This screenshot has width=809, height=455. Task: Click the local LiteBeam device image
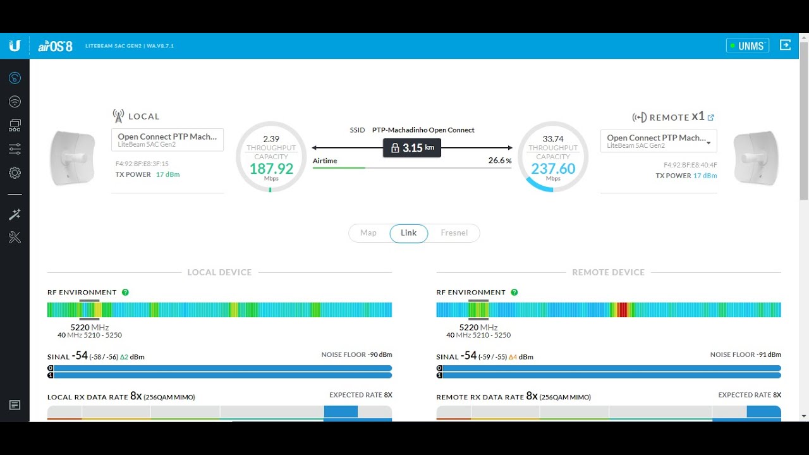[x=73, y=158]
